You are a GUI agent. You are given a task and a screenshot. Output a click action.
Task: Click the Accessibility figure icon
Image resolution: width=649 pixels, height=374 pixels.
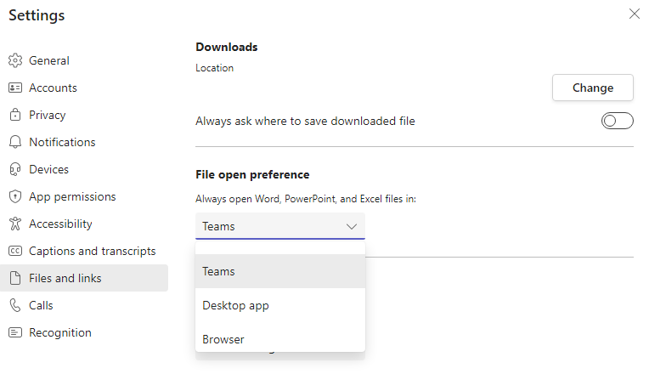coord(15,224)
